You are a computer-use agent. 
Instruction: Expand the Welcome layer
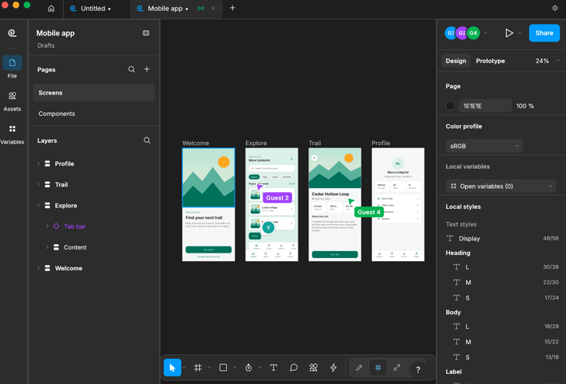pyautogui.click(x=38, y=268)
